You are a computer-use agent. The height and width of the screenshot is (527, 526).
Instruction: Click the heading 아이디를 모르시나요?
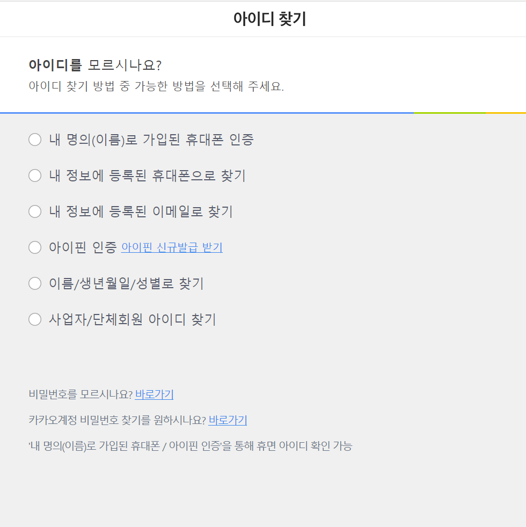coord(95,65)
